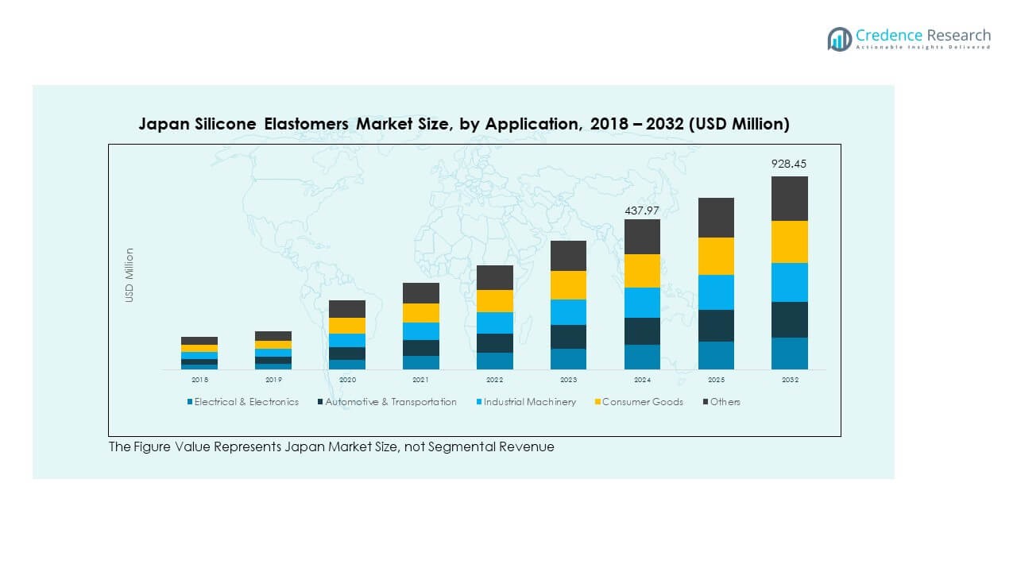Select the Others segment of the 2032 bar
This screenshot has width=1017, height=572.
click(x=789, y=199)
